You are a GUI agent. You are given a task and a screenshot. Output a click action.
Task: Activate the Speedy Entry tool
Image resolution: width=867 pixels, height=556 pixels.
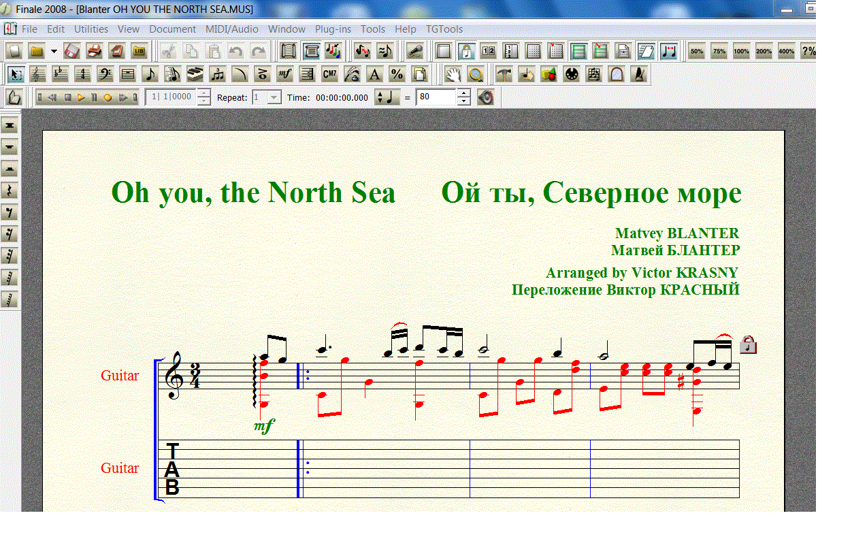coord(173,74)
